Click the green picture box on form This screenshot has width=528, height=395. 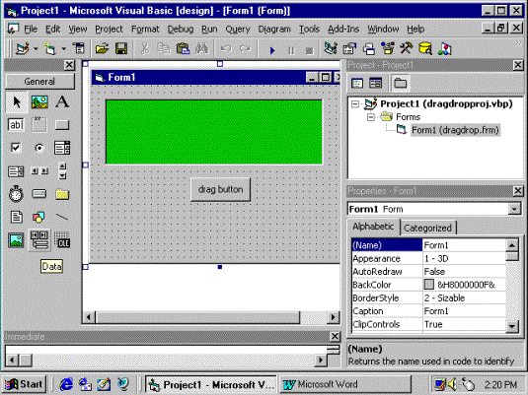[214, 132]
